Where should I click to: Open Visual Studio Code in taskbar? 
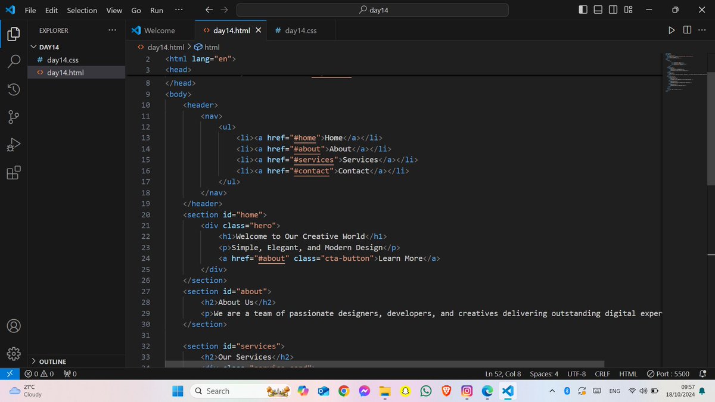pos(508,391)
